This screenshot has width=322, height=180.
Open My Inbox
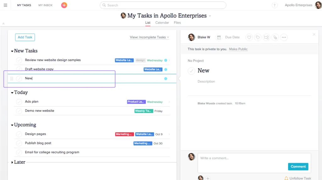pyautogui.click(x=45, y=5)
